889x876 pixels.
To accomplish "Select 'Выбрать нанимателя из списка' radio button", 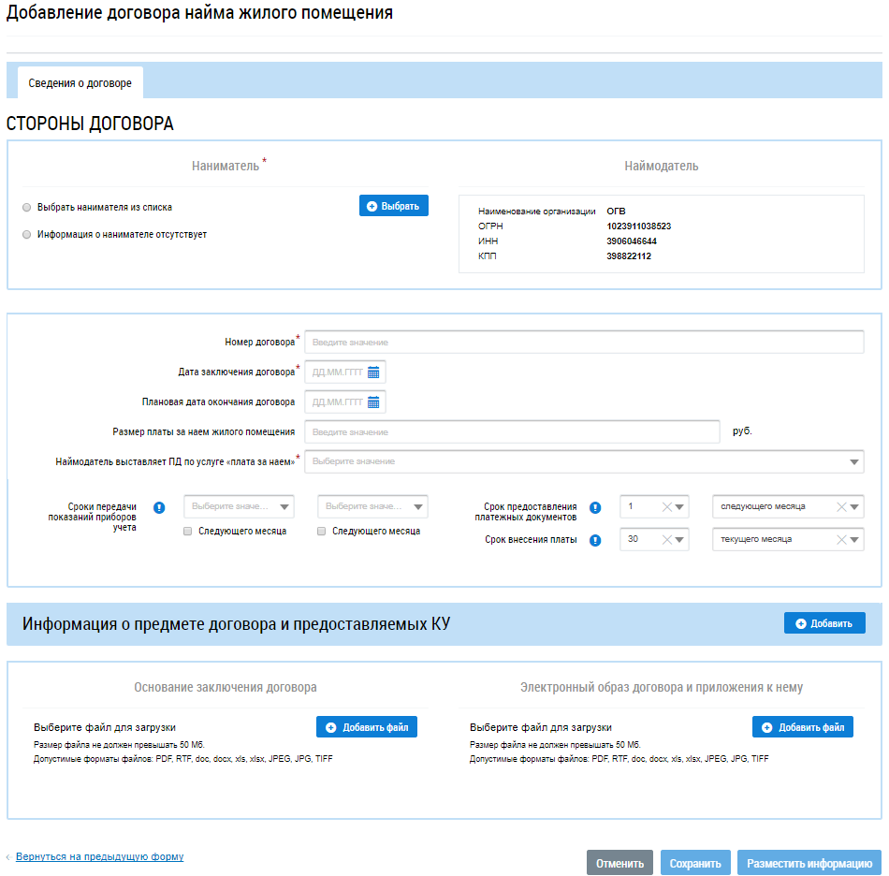I will click(26, 208).
